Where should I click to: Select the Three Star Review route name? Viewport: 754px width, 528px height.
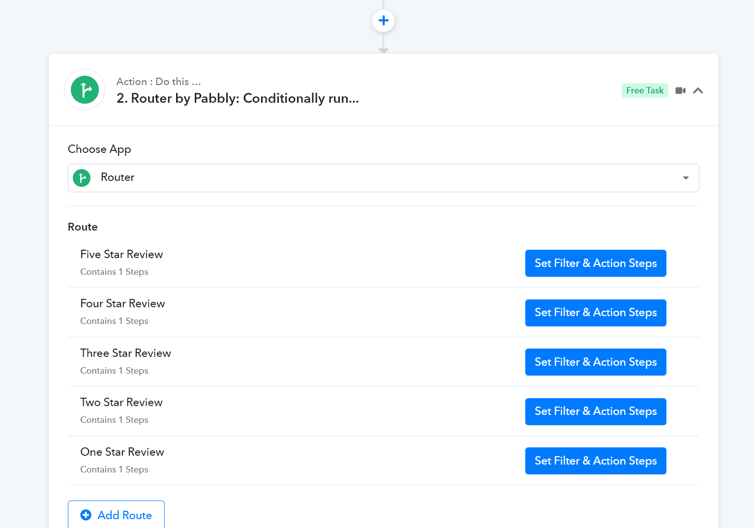coord(125,353)
